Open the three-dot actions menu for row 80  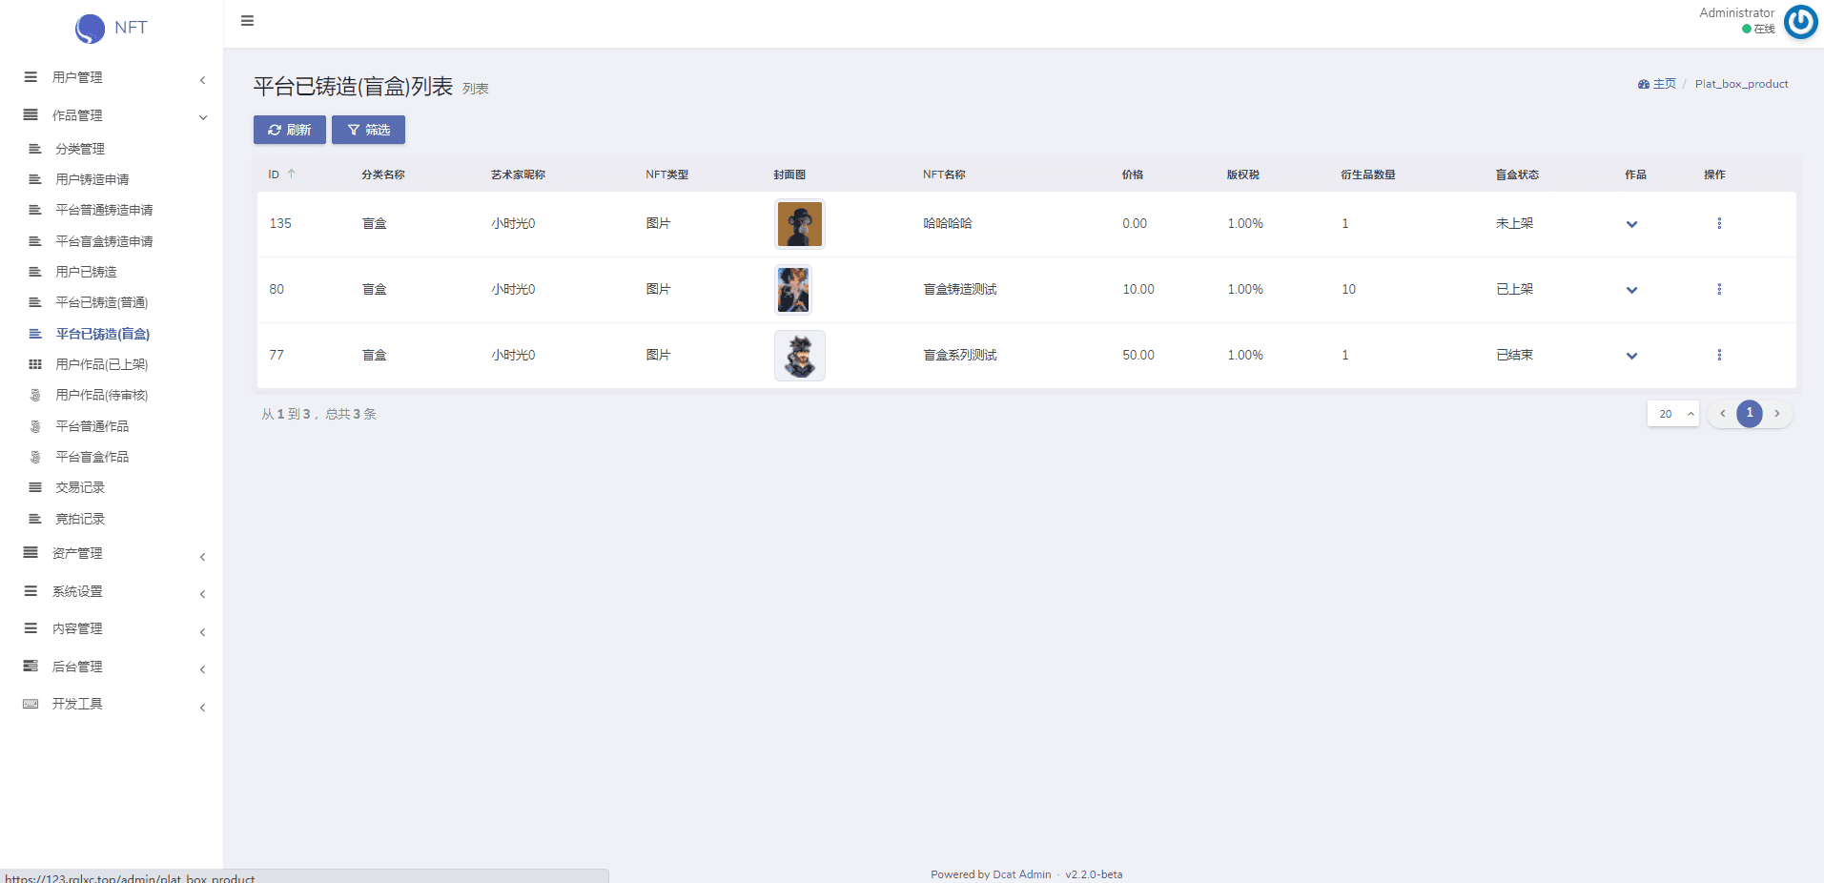[x=1719, y=289]
